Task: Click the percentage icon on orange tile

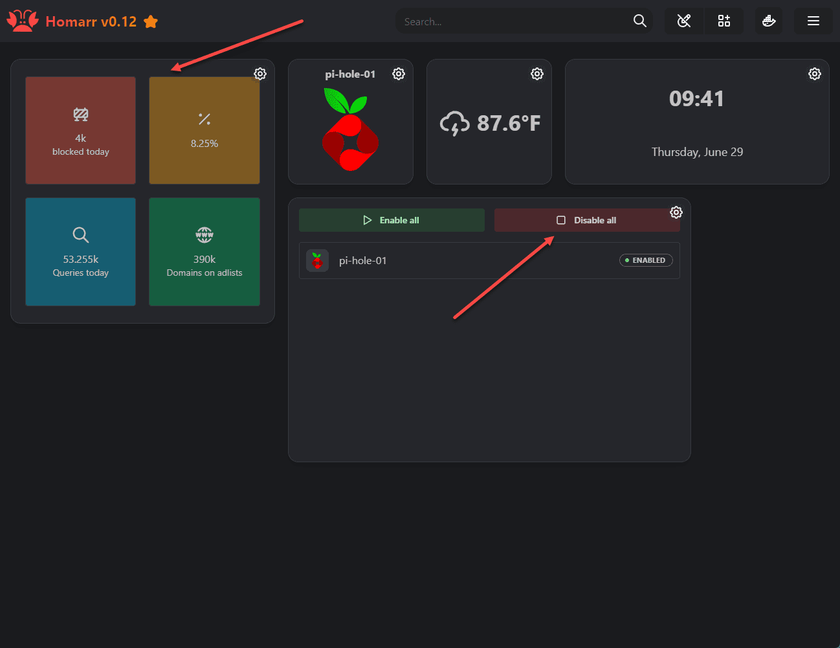Action: pos(204,119)
